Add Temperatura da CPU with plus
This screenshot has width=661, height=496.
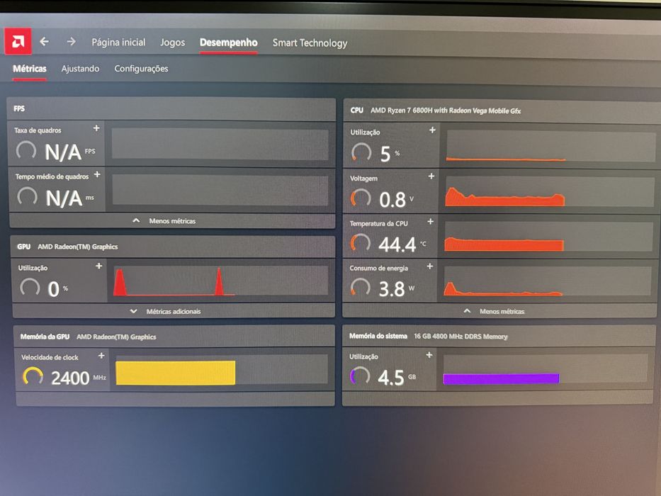[x=431, y=221]
